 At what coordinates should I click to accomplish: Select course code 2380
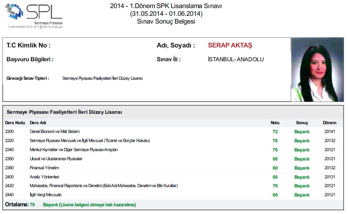[9, 168]
